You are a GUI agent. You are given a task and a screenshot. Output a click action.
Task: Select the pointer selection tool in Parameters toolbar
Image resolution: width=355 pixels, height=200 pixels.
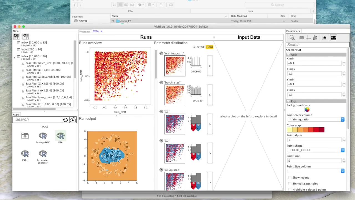(x=292, y=37)
